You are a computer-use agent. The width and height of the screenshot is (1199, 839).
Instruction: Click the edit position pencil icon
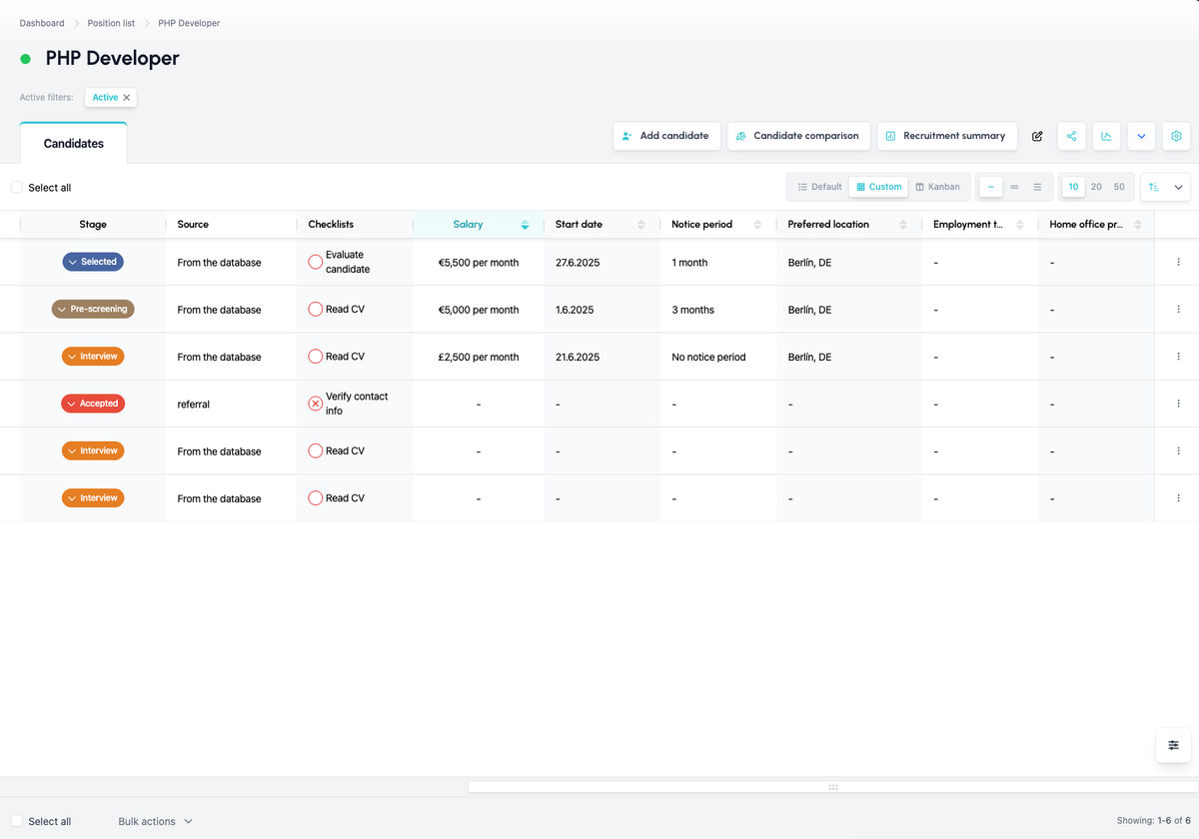click(1037, 136)
